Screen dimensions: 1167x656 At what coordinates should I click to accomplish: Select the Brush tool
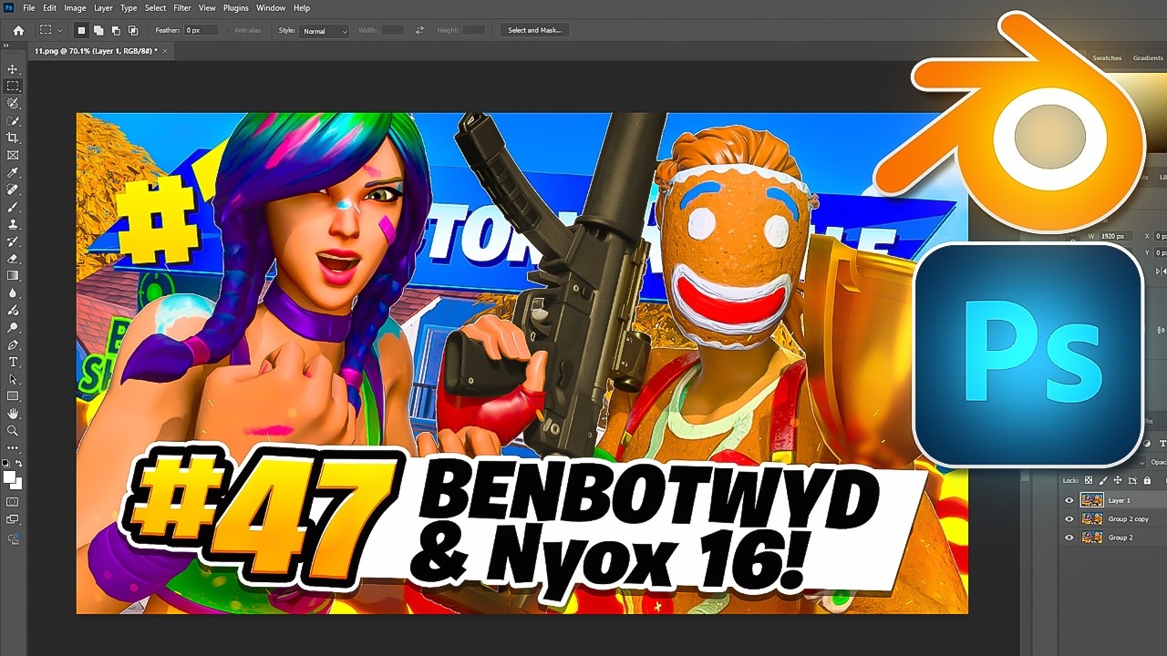point(13,207)
